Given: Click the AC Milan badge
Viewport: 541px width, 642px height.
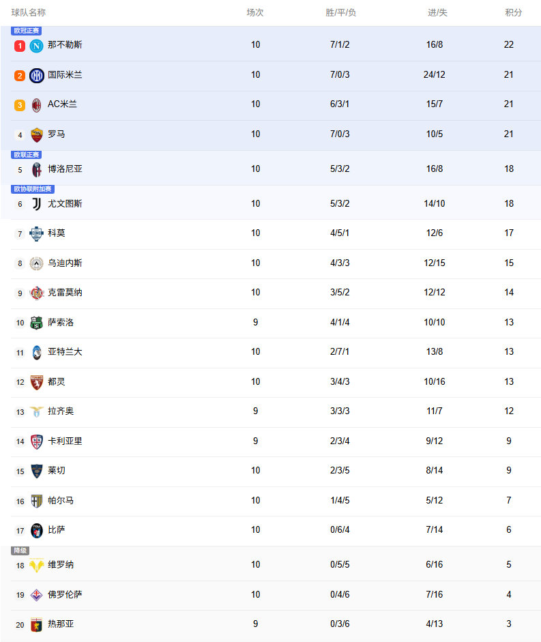Looking at the screenshot, I should [37, 105].
